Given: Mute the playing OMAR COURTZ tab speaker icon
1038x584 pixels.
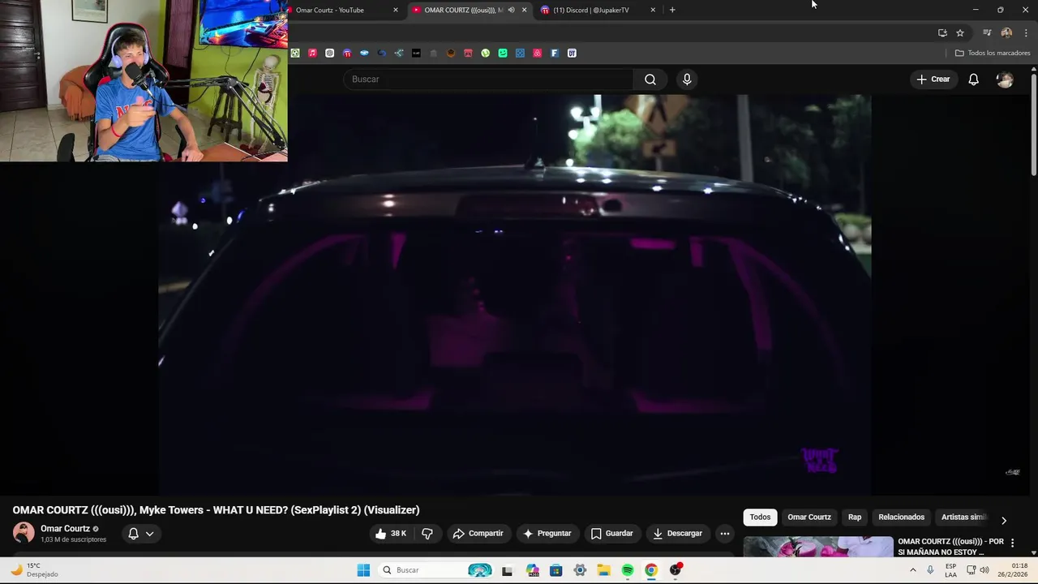Looking at the screenshot, I should pos(511,10).
